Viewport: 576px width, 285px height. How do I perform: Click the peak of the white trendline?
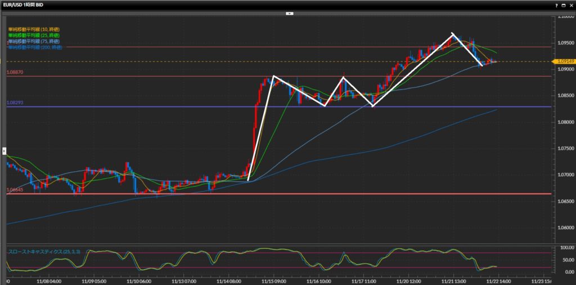point(453,34)
